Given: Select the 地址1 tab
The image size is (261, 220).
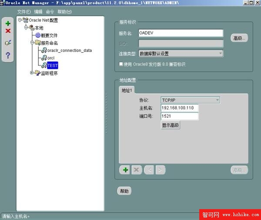Looking at the screenshot, I should tap(127, 90).
